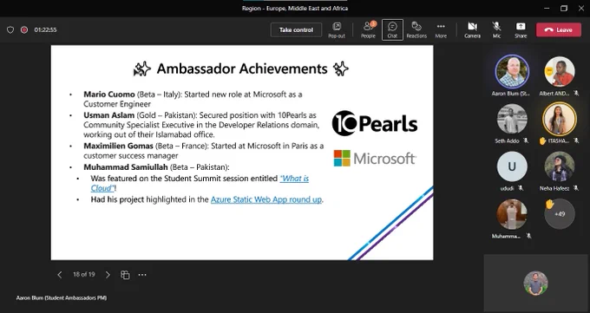Click the muted mic icon beside Neha Hafeez
Image resolution: width=590 pixels, height=313 pixels.
(576, 188)
